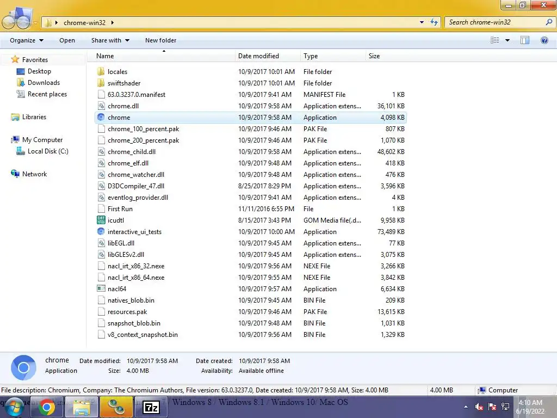
Task: Open Google Chrome from the taskbar
Action: (x=47, y=407)
